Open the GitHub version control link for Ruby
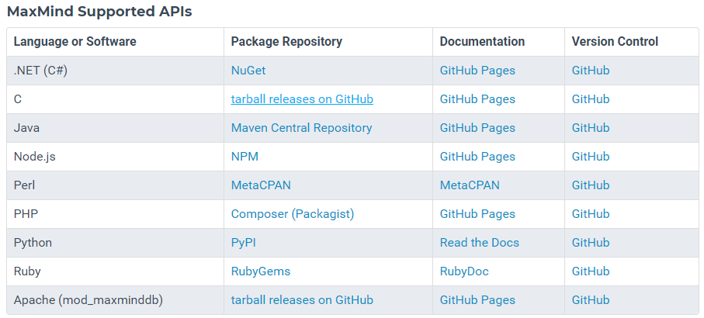Viewport: 704px width, 318px height. coord(591,271)
